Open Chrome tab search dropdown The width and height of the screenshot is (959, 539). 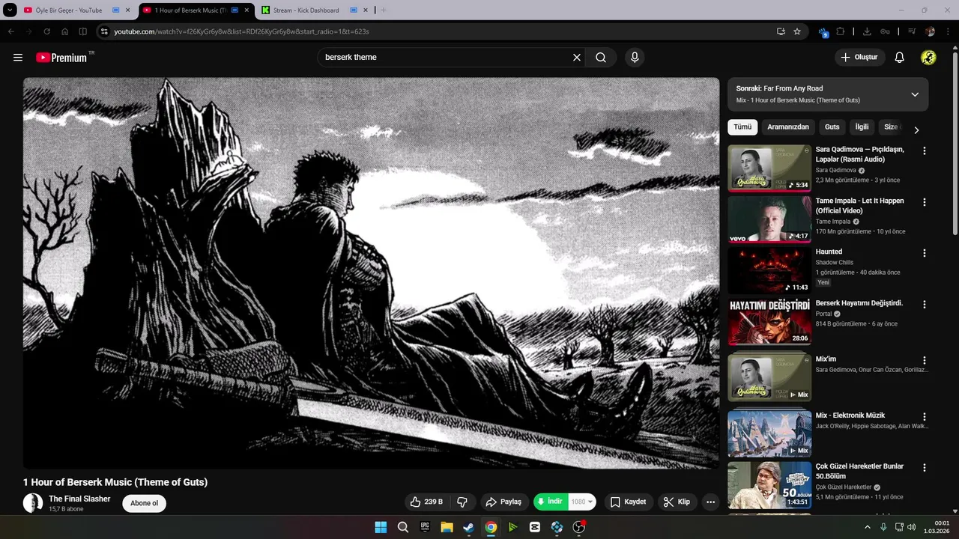[10, 10]
